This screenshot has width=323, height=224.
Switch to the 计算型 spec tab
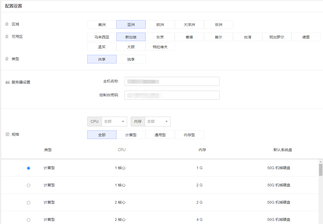point(131,135)
